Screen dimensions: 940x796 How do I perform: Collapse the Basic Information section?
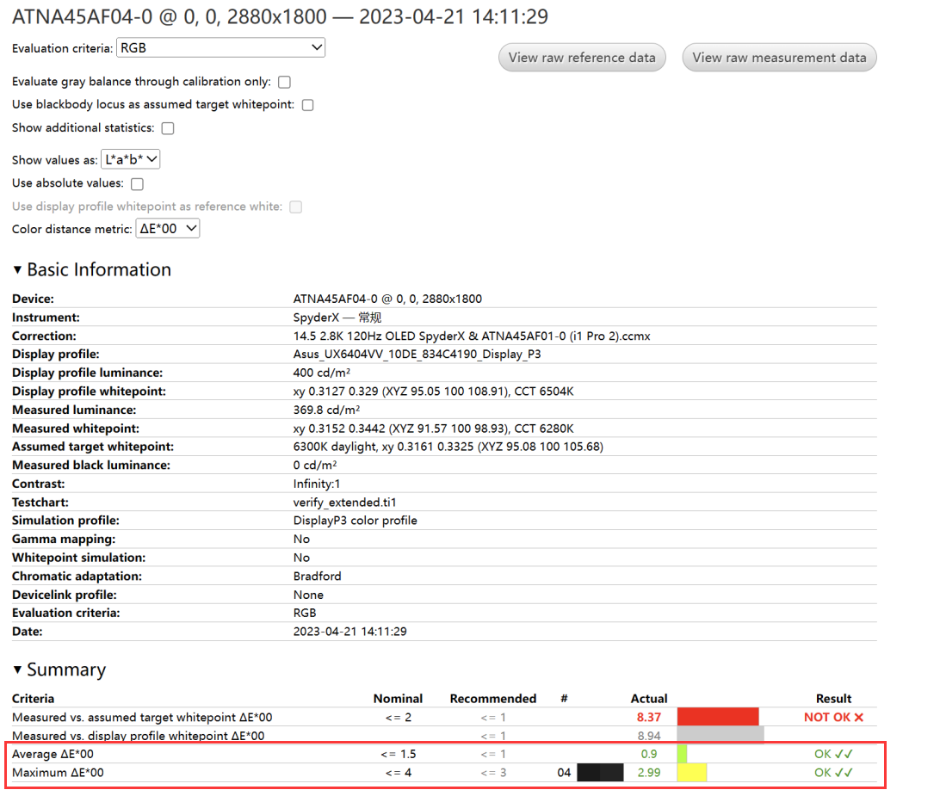click(18, 270)
